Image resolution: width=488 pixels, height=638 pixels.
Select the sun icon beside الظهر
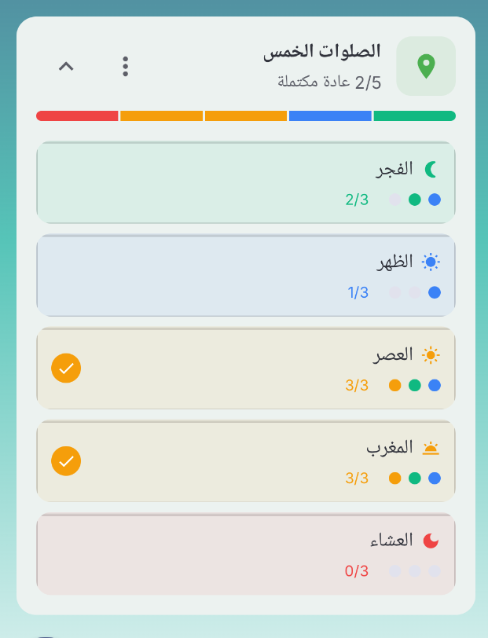click(431, 262)
